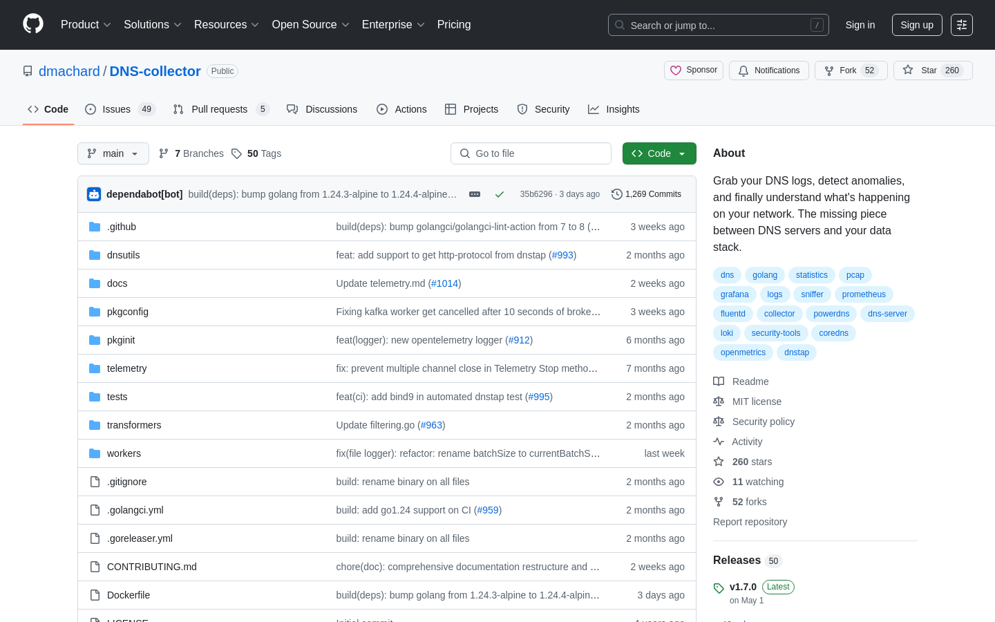
Task: Expand the Enterprise menu
Action: 393,25
